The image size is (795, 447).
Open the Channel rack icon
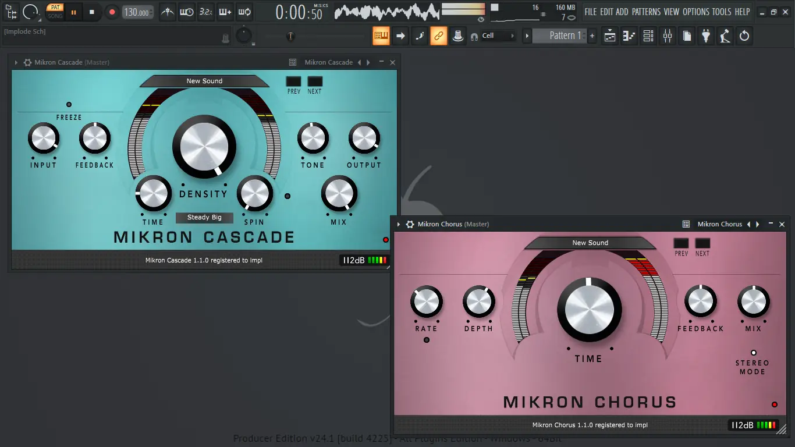click(x=648, y=36)
